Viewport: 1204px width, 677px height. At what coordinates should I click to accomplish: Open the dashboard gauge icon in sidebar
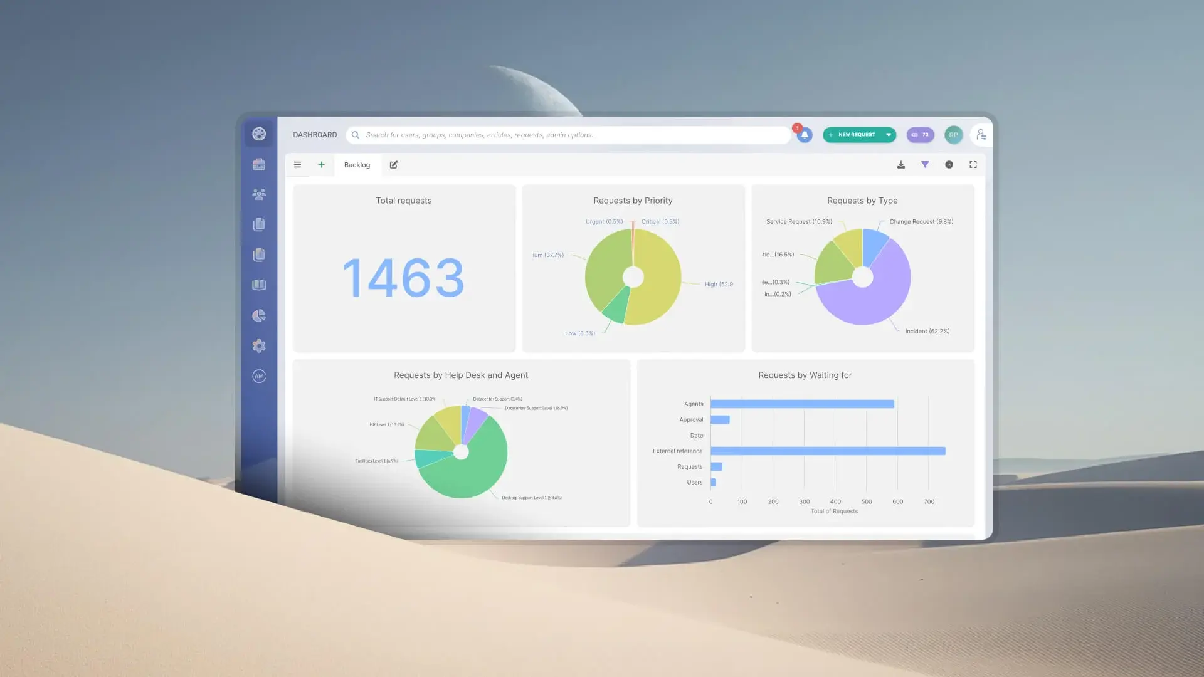coord(259,134)
